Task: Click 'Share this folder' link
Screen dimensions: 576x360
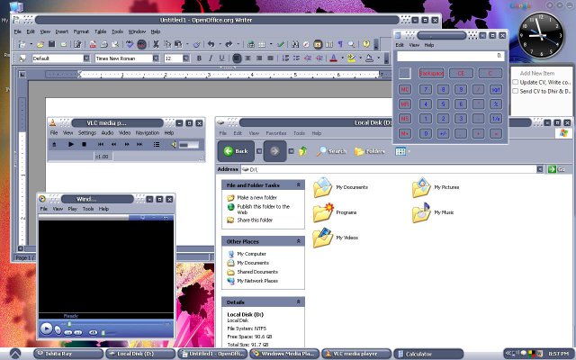Action: click(255, 220)
